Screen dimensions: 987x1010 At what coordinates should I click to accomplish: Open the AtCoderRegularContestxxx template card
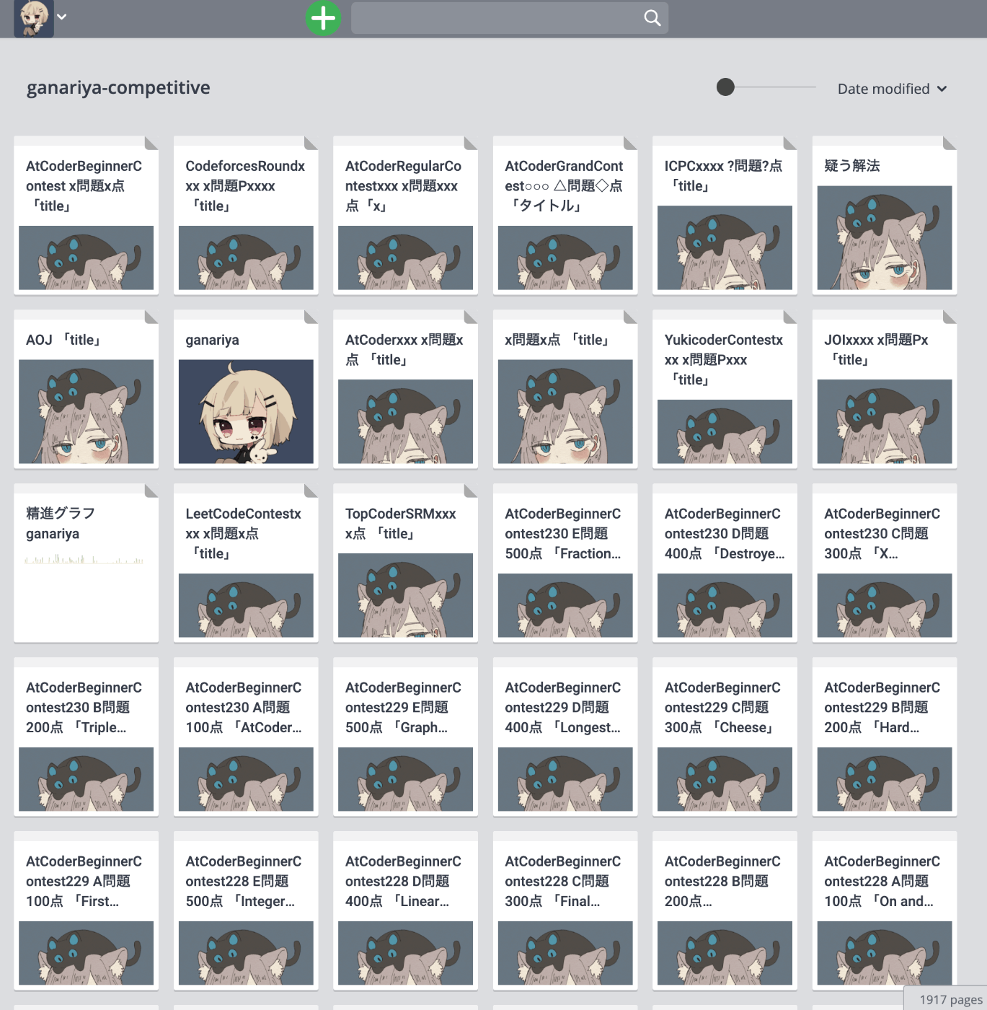tap(405, 216)
